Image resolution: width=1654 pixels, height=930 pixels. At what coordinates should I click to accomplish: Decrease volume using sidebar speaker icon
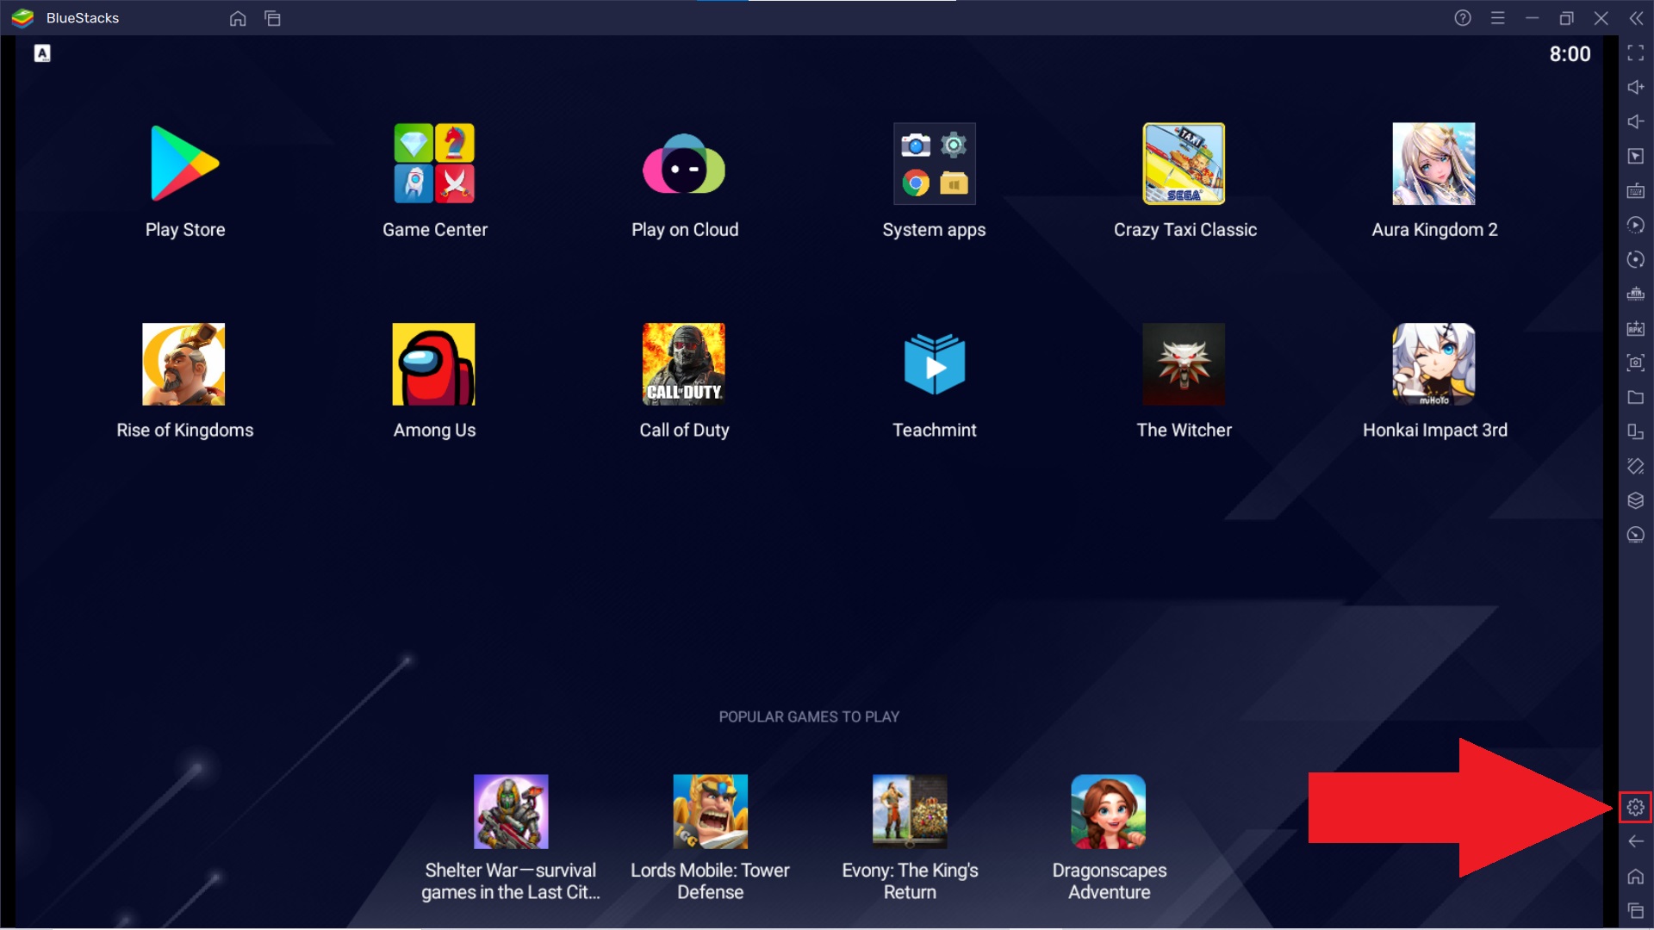pos(1635,121)
